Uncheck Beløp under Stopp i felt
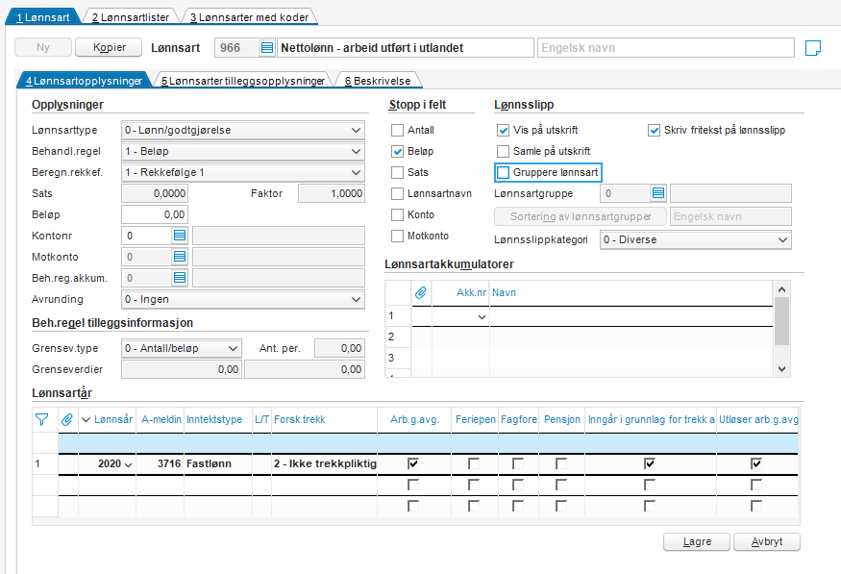 coord(398,151)
